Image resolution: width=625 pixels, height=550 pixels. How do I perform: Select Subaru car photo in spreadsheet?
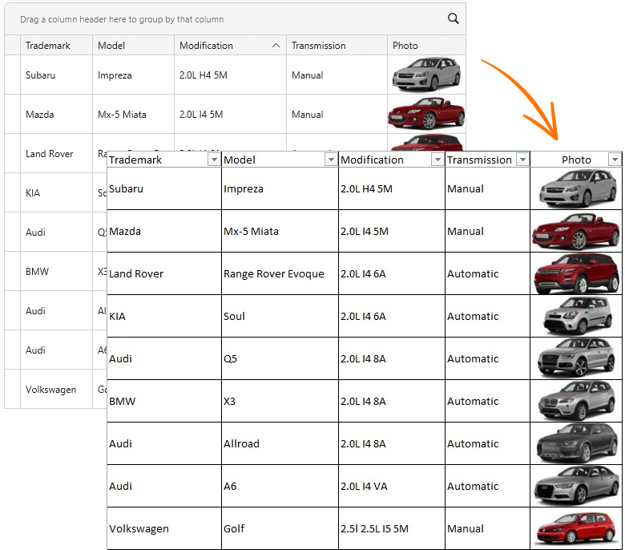[577, 188]
